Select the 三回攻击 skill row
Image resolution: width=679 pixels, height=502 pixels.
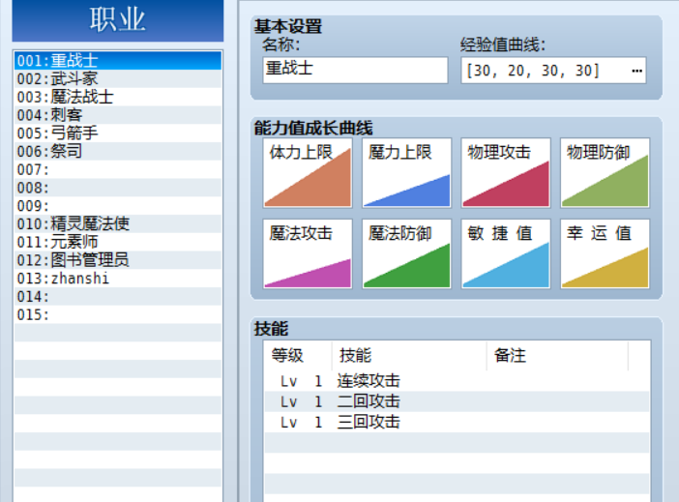pos(457,422)
